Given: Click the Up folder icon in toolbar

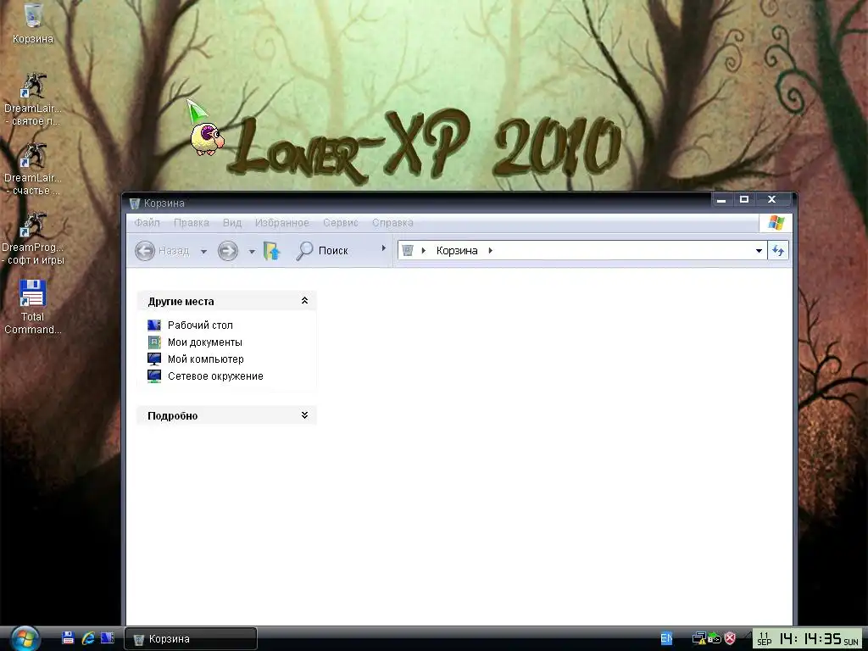Looking at the screenshot, I should [x=272, y=251].
